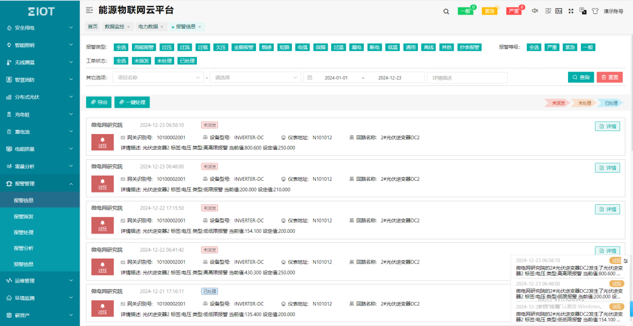This screenshot has height=326, width=633.
Task: Open the red 严重 alarm counter badge
Action: tap(514, 11)
